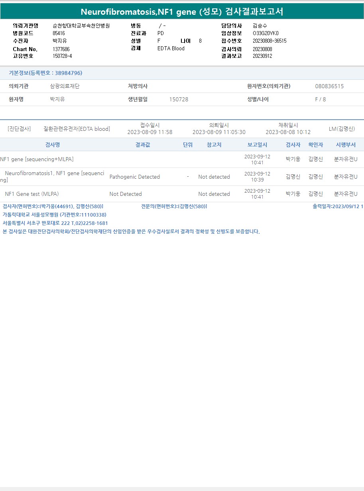Select the Neurofibromatosis1 sequencing result row

coord(182,177)
